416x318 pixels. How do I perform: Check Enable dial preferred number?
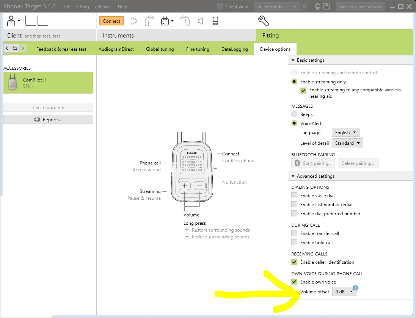(294, 213)
